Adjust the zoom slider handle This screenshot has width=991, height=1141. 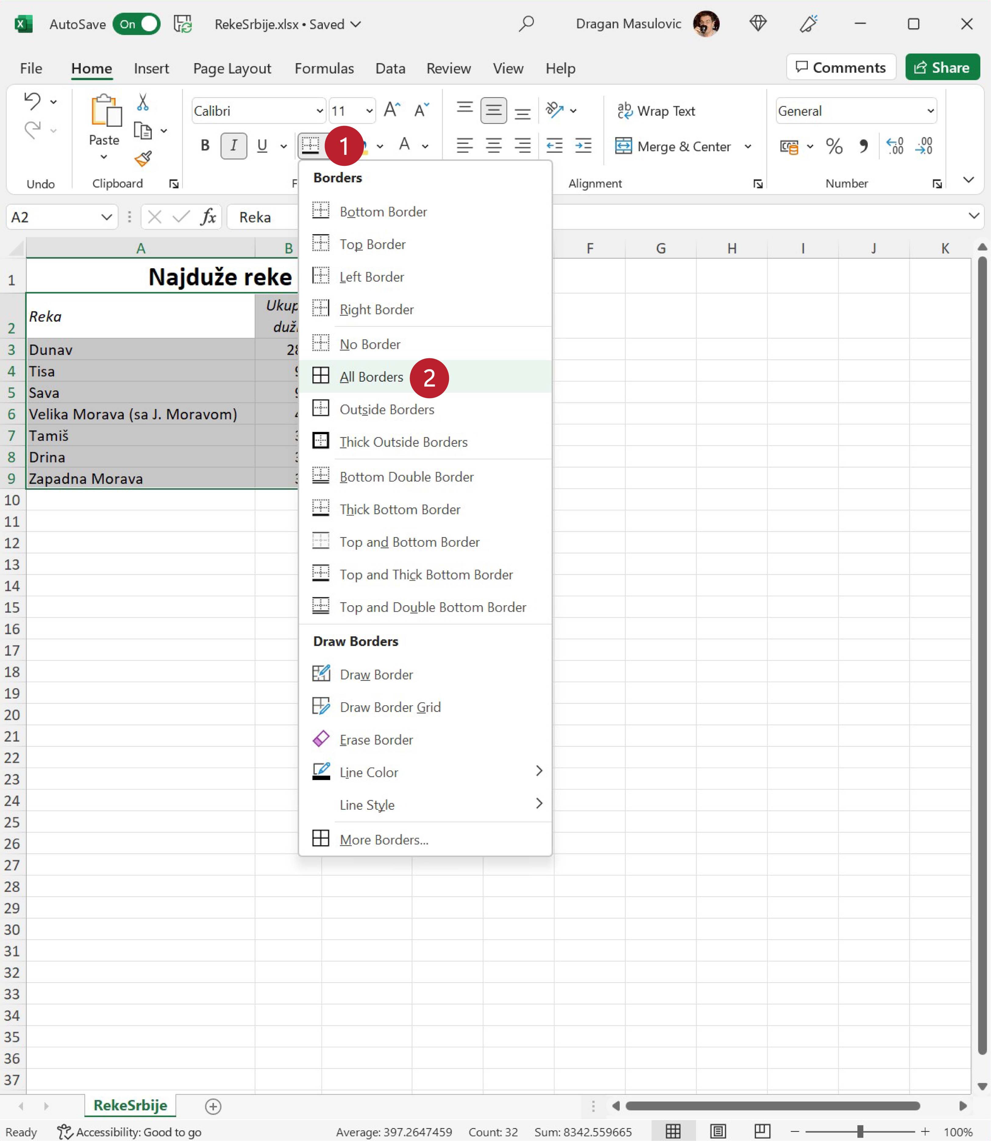pos(860,1132)
